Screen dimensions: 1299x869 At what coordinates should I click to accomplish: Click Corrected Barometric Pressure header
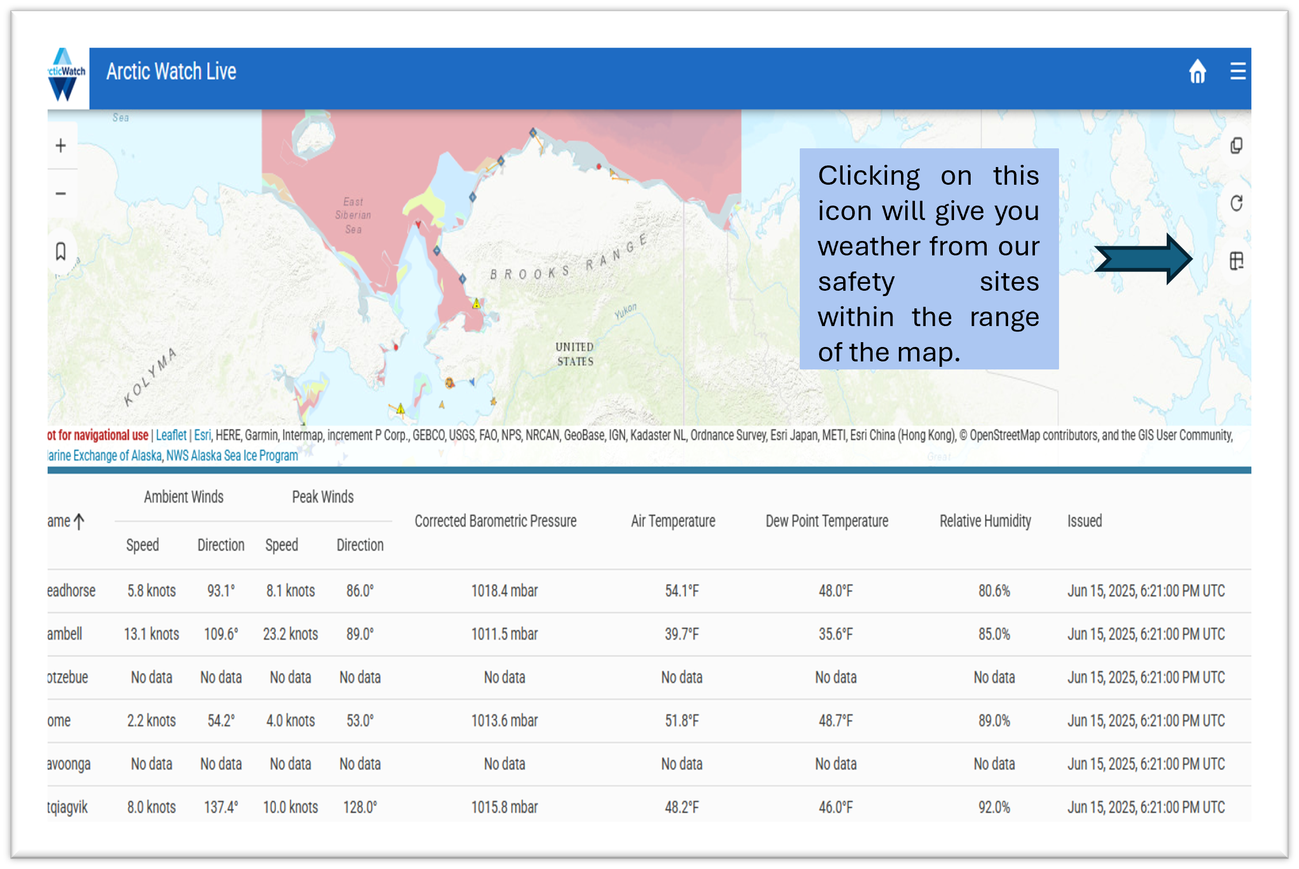[495, 522]
